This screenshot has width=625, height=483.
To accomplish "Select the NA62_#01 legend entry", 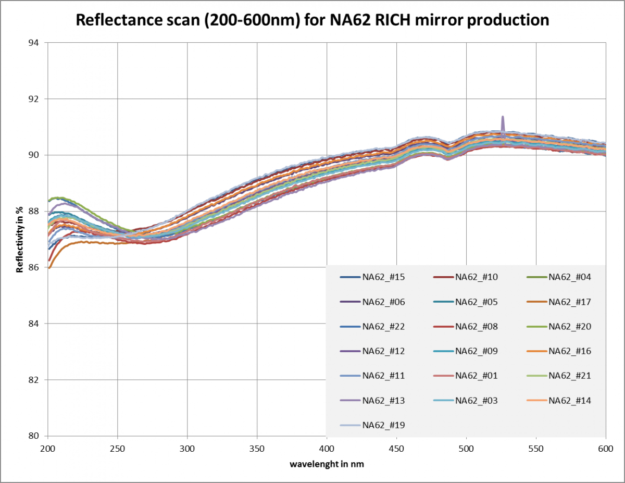I will (466, 376).
